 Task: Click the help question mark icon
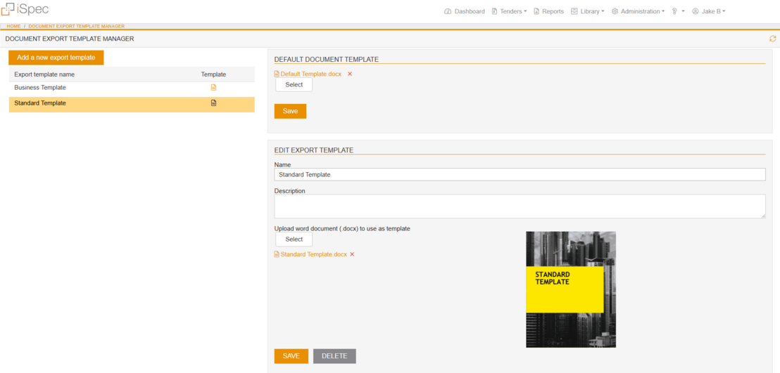[674, 11]
